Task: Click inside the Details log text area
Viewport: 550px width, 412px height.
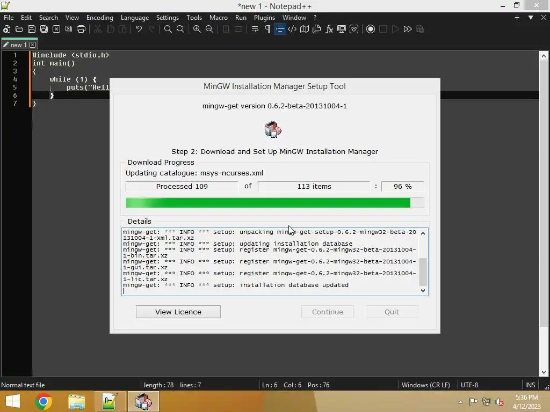Action: point(270,261)
